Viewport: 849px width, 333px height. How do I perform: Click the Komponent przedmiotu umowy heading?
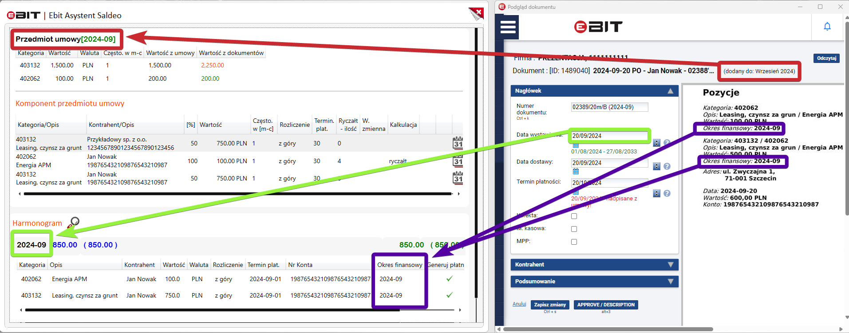click(x=70, y=103)
